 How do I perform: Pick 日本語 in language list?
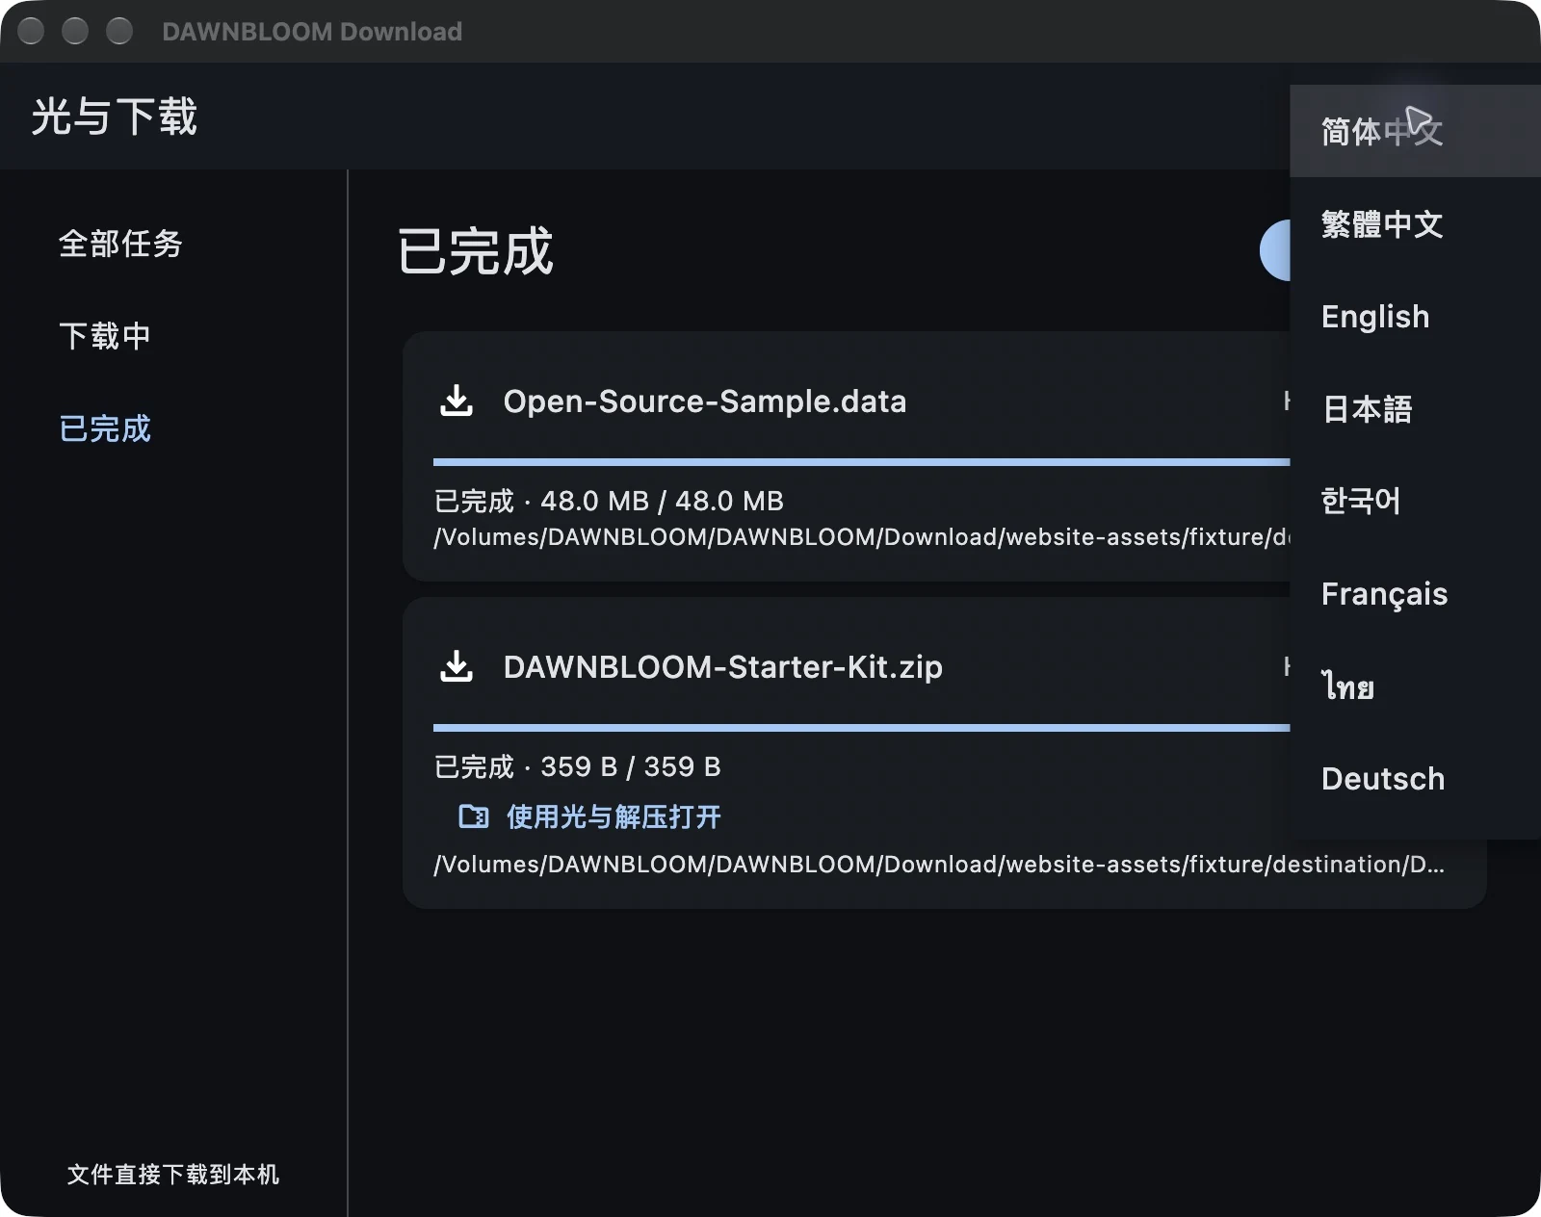pyautogui.click(x=1415, y=408)
